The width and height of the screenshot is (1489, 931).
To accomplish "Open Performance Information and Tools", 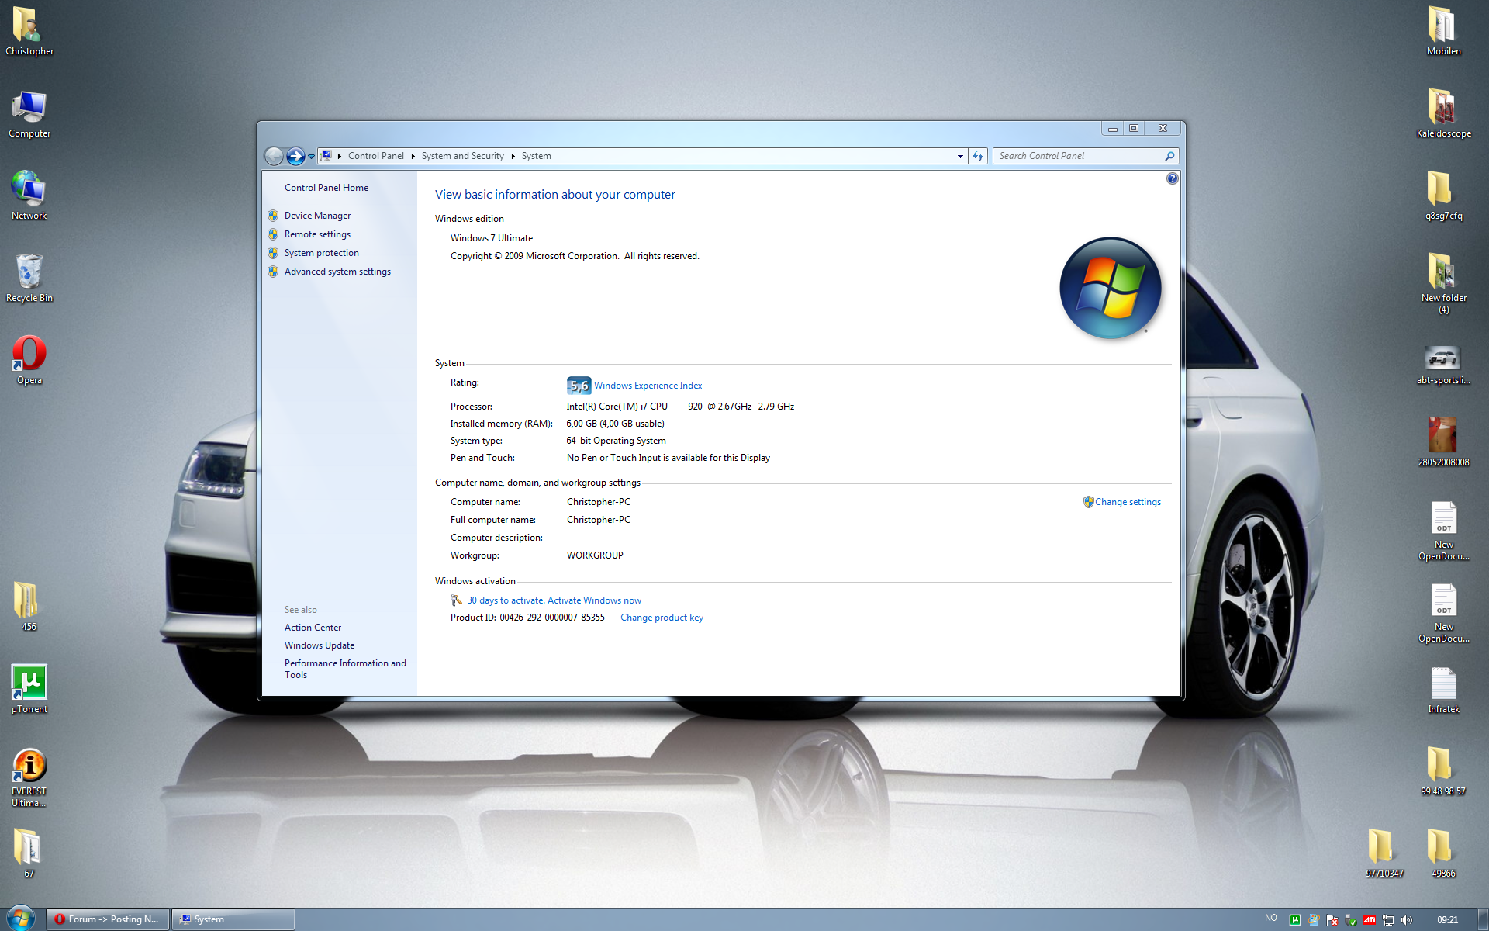I will tap(345, 669).
